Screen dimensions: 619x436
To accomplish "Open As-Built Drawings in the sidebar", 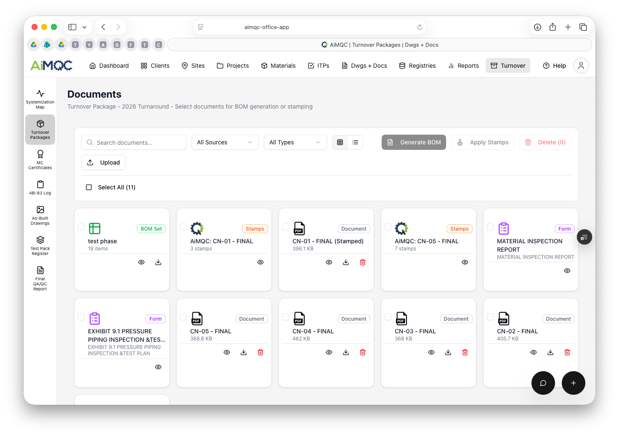I will (40, 215).
